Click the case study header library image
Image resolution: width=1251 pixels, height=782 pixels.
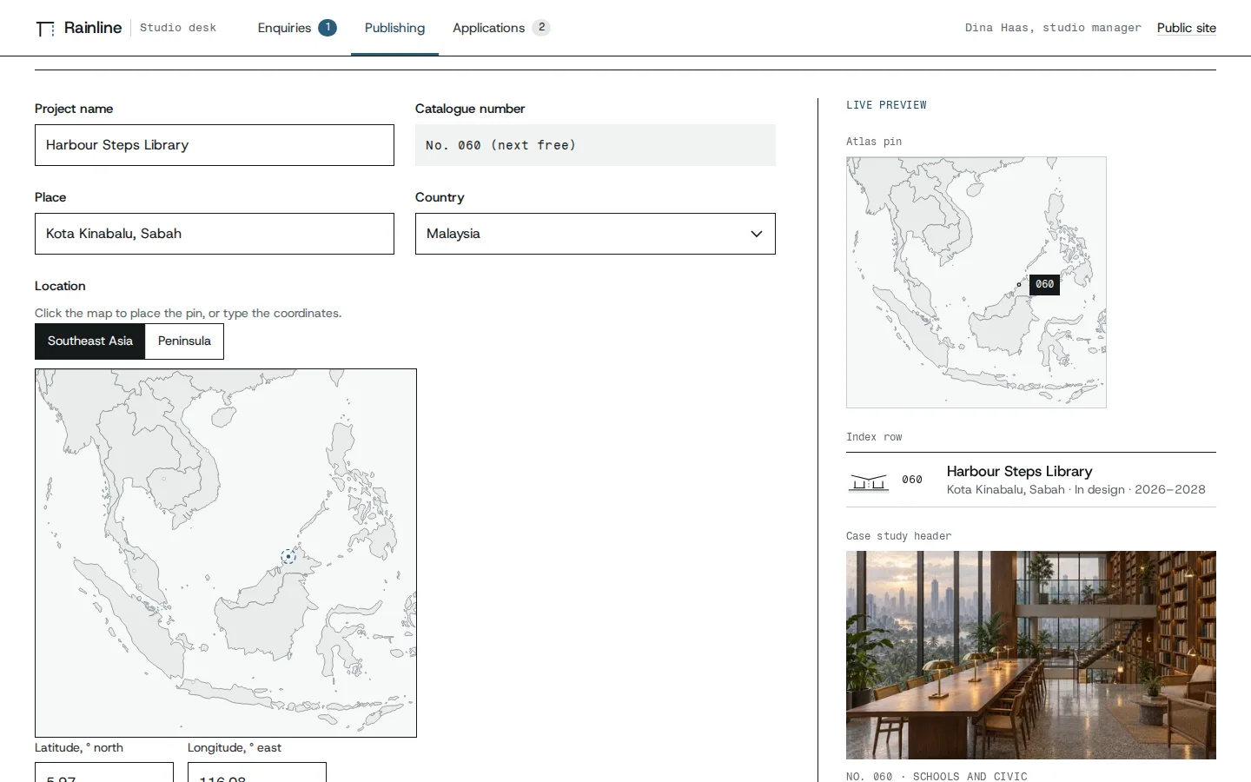click(x=1031, y=655)
